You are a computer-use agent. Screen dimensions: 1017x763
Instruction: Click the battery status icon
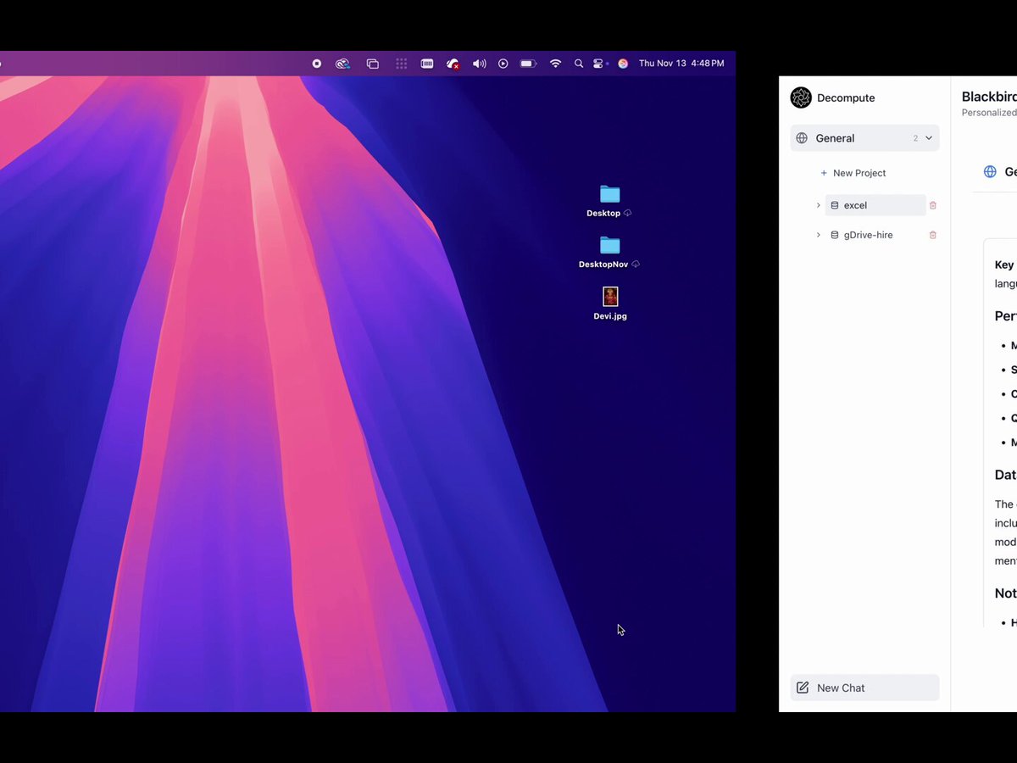[528, 64]
